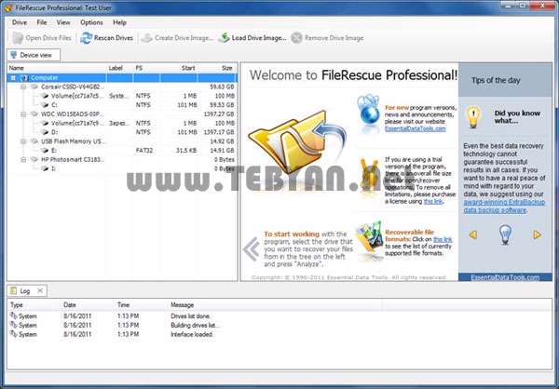Sort devices by the Label column header
Viewport: 559px width, 389px height.
(120, 68)
